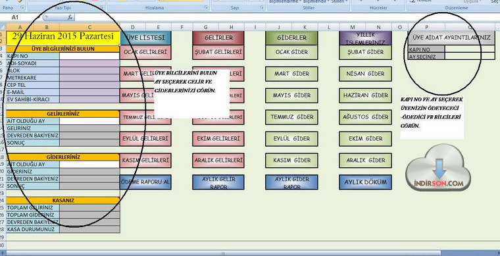Open the GELİRLER button
This screenshot has height=256, width=500.
point(218,38)
